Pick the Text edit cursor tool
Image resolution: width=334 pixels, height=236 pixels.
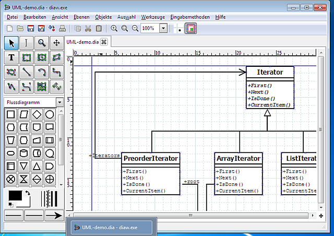[x=27, y=42]
